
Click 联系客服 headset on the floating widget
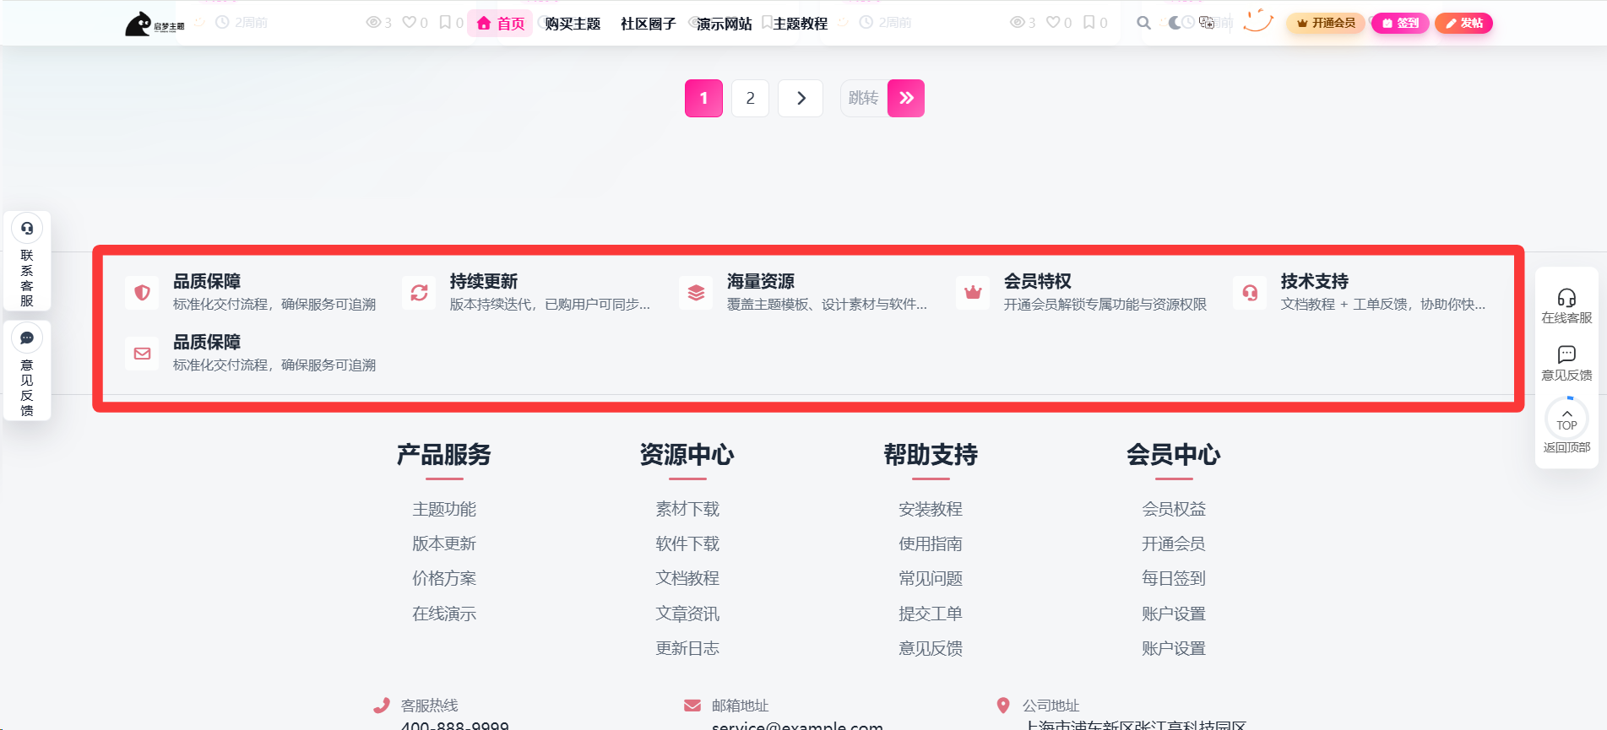point(27,229)
